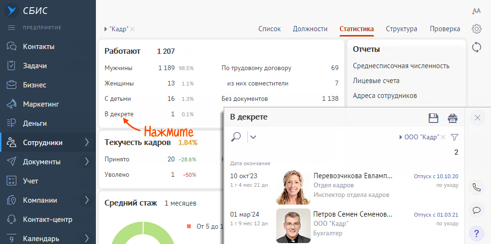This screenshot has width=491, height=244.
Task: Open the chat bubble icon on the right
Action: tap(477, 210)
